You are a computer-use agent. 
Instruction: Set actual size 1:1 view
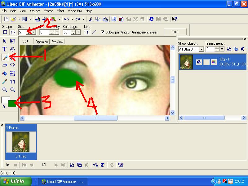pos(12,82)
